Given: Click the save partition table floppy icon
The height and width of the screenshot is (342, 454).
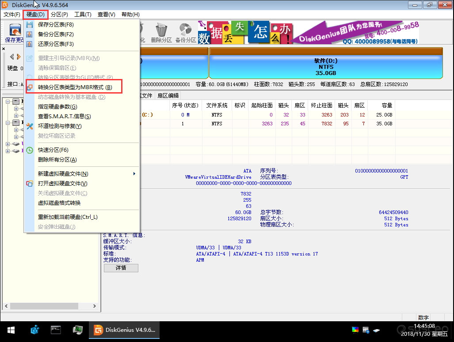Looking at the screenshot, I should point(30,25).
